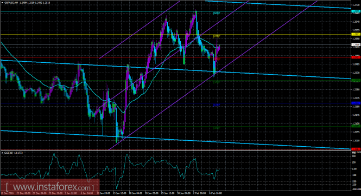
Task: Select the cyan highlighted price label on axis
Action: point(356,11)
